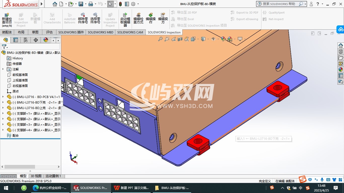Click 编辑卖方 in the ribbon

click(x=163, y=18)
